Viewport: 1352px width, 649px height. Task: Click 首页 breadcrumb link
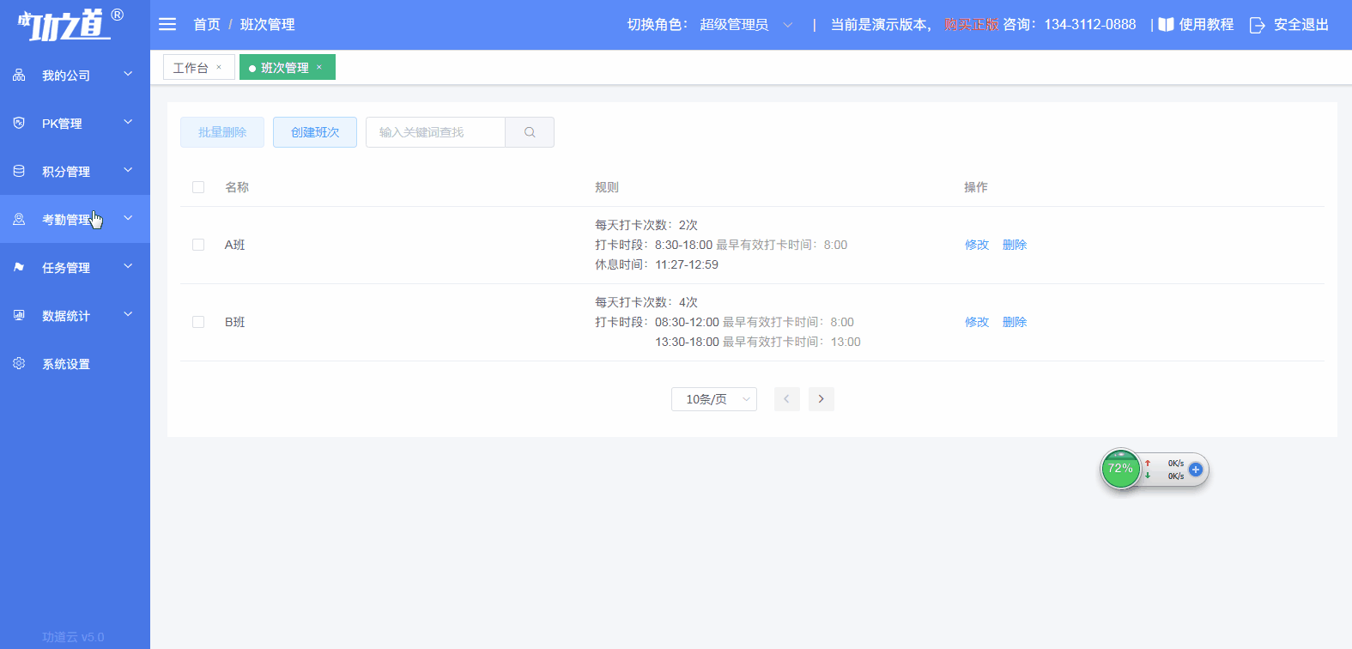point(207,25)
